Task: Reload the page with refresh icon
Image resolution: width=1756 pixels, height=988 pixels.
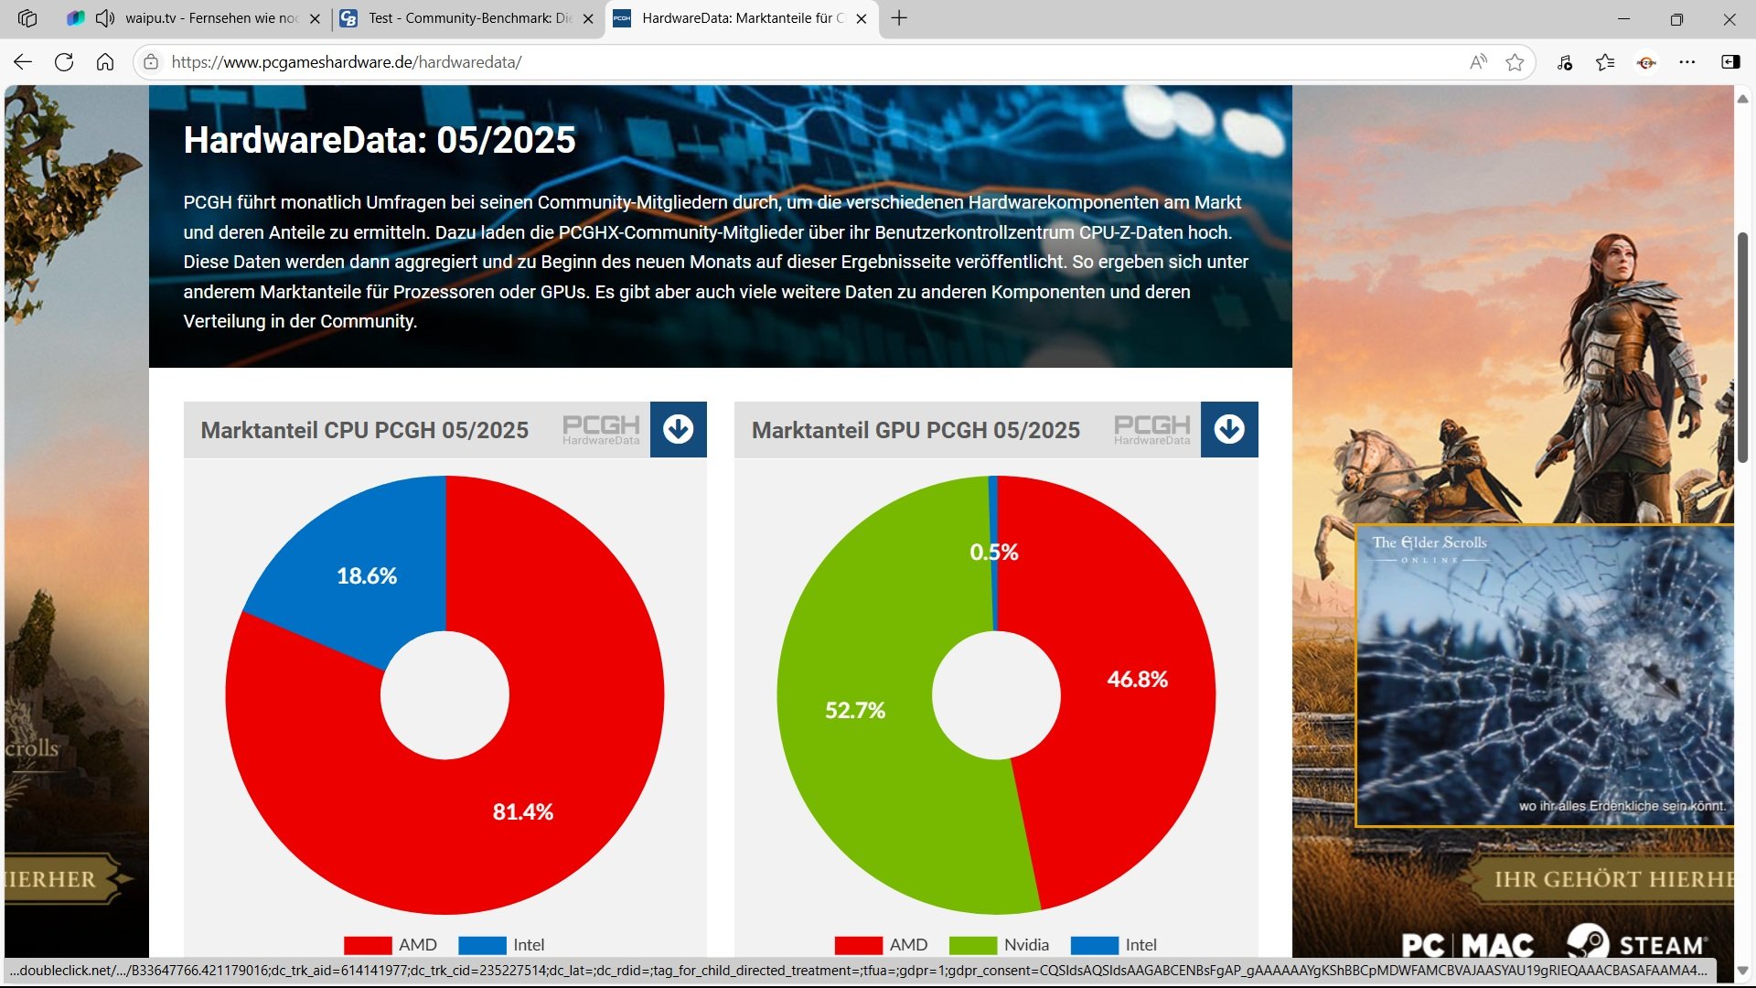Action: tap(64, 62)
